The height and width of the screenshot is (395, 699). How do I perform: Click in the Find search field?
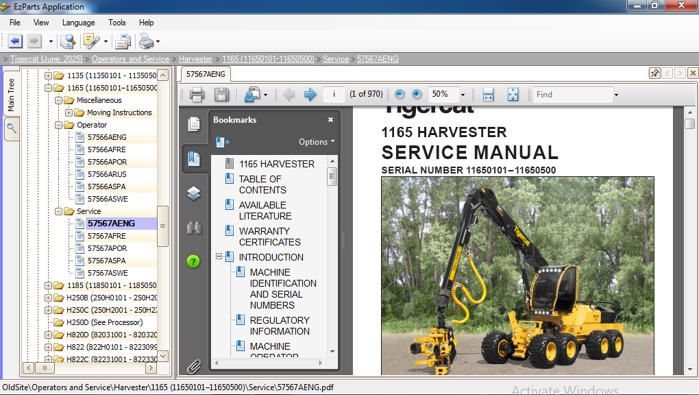click(573, 95)
